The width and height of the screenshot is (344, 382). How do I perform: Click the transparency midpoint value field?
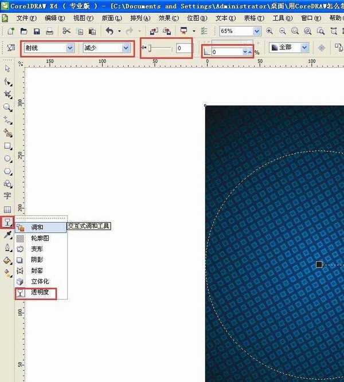183,48
